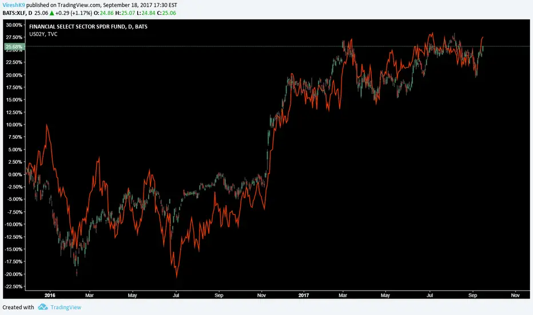Screen dimensions: 533x315
Task: Click the 10.00% axis label
Action: click(14, 125)
